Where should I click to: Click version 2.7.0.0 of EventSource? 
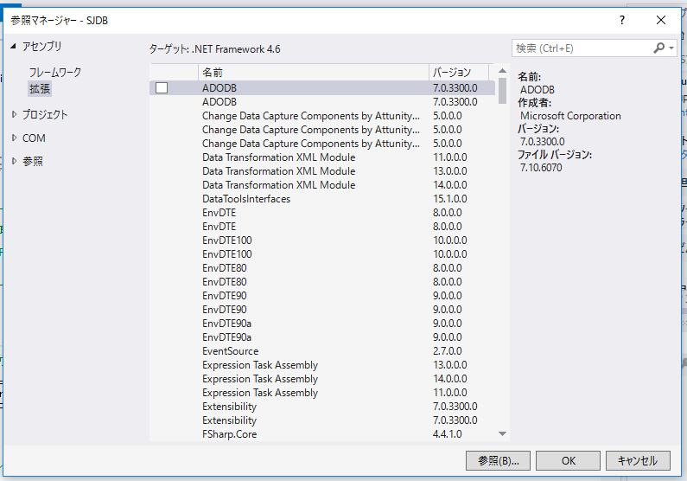pyautogui.click(x=448, y=351)
